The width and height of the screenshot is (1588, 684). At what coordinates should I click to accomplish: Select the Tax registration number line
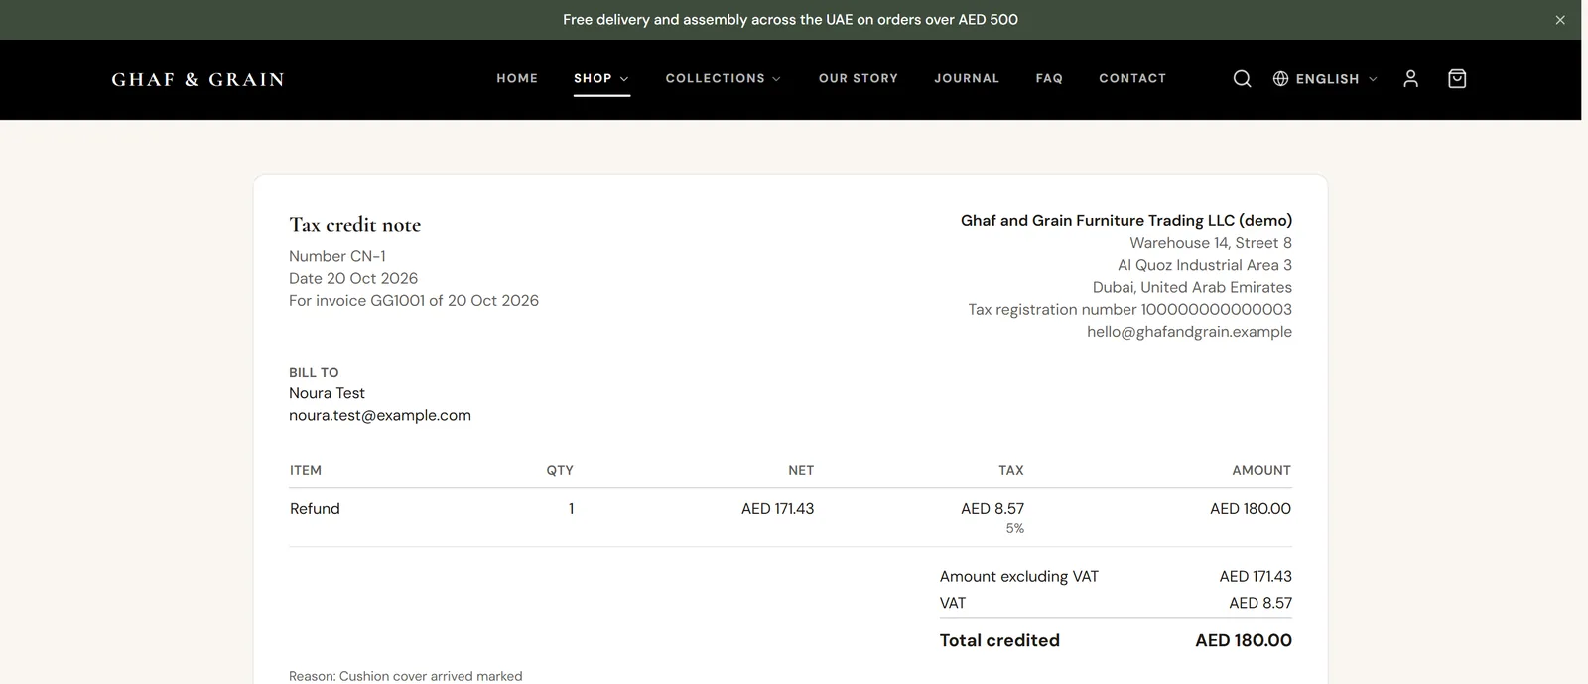coord(1130,309)
